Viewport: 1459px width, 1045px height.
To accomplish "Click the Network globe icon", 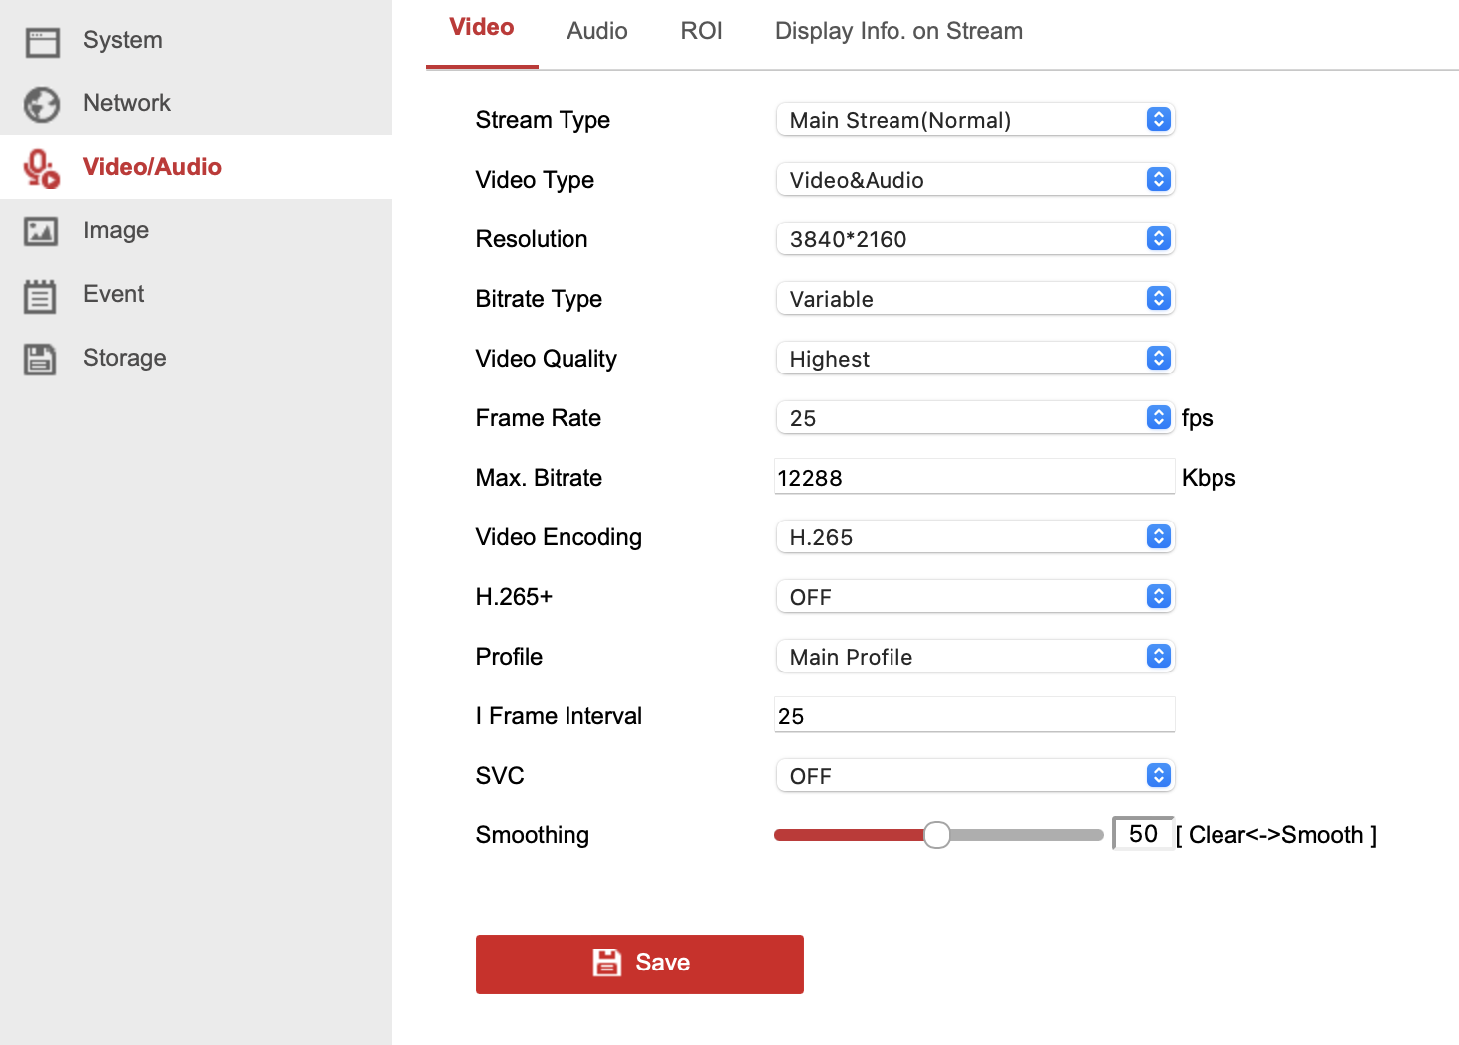I will click(42, 104).
